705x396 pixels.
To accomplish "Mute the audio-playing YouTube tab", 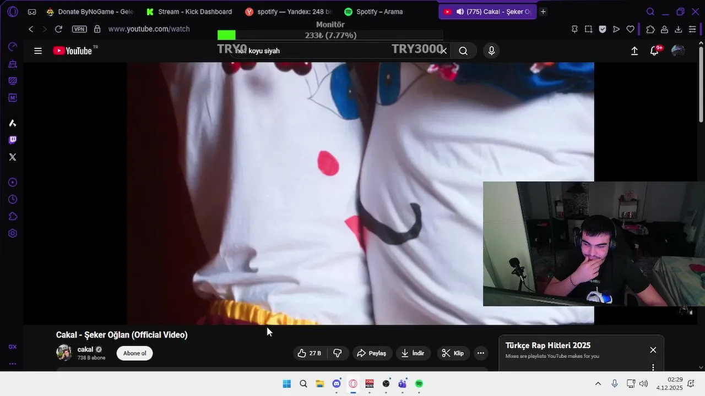I will tap(460, 12).
